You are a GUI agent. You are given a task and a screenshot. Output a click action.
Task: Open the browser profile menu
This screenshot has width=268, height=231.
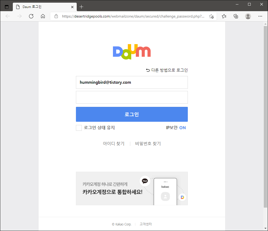tap(248, 16)
